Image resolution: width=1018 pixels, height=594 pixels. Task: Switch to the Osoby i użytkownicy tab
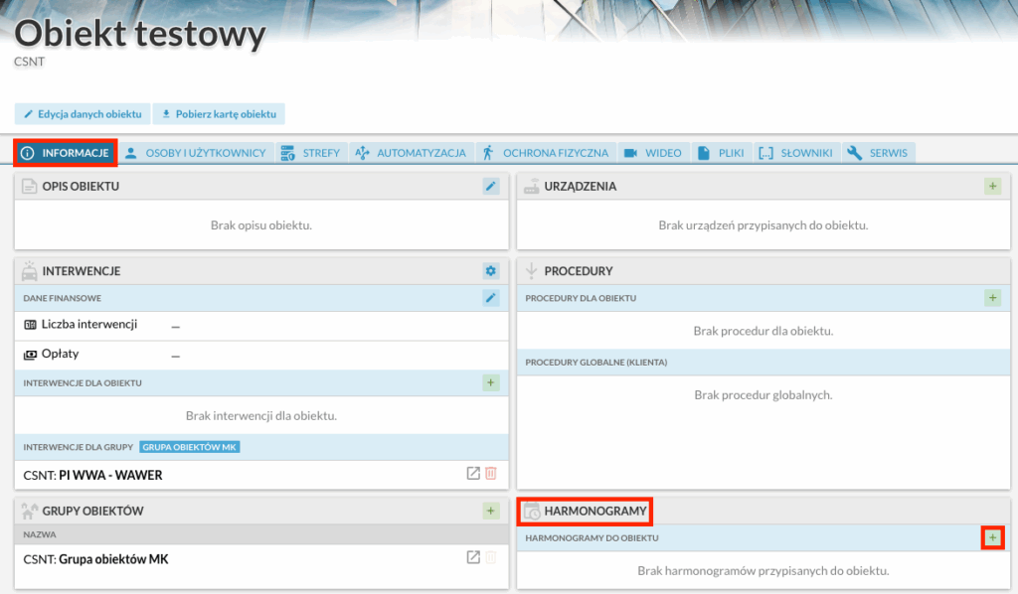click(195, 153)
